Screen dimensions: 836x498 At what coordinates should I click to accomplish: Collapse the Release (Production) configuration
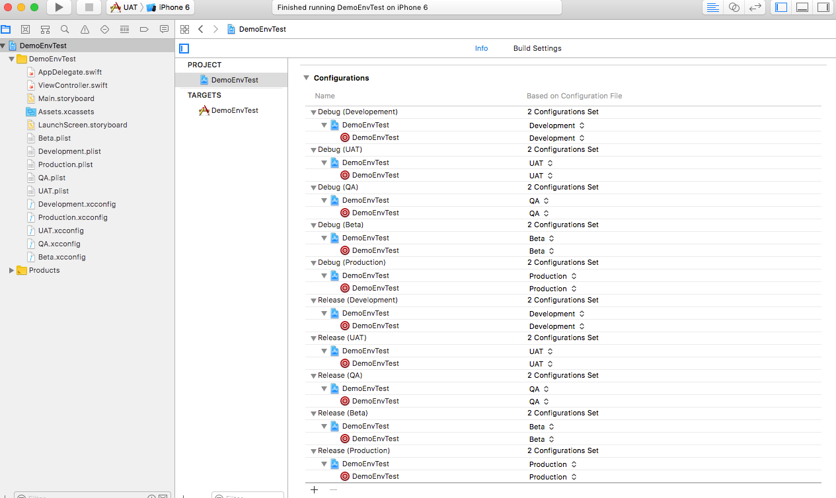[x=314, y=451]
